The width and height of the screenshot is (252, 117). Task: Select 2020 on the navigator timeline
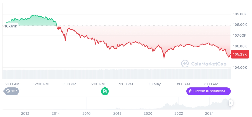point(148,113)
